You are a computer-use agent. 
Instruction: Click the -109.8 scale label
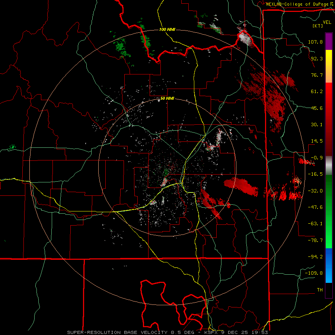point(314,273)
